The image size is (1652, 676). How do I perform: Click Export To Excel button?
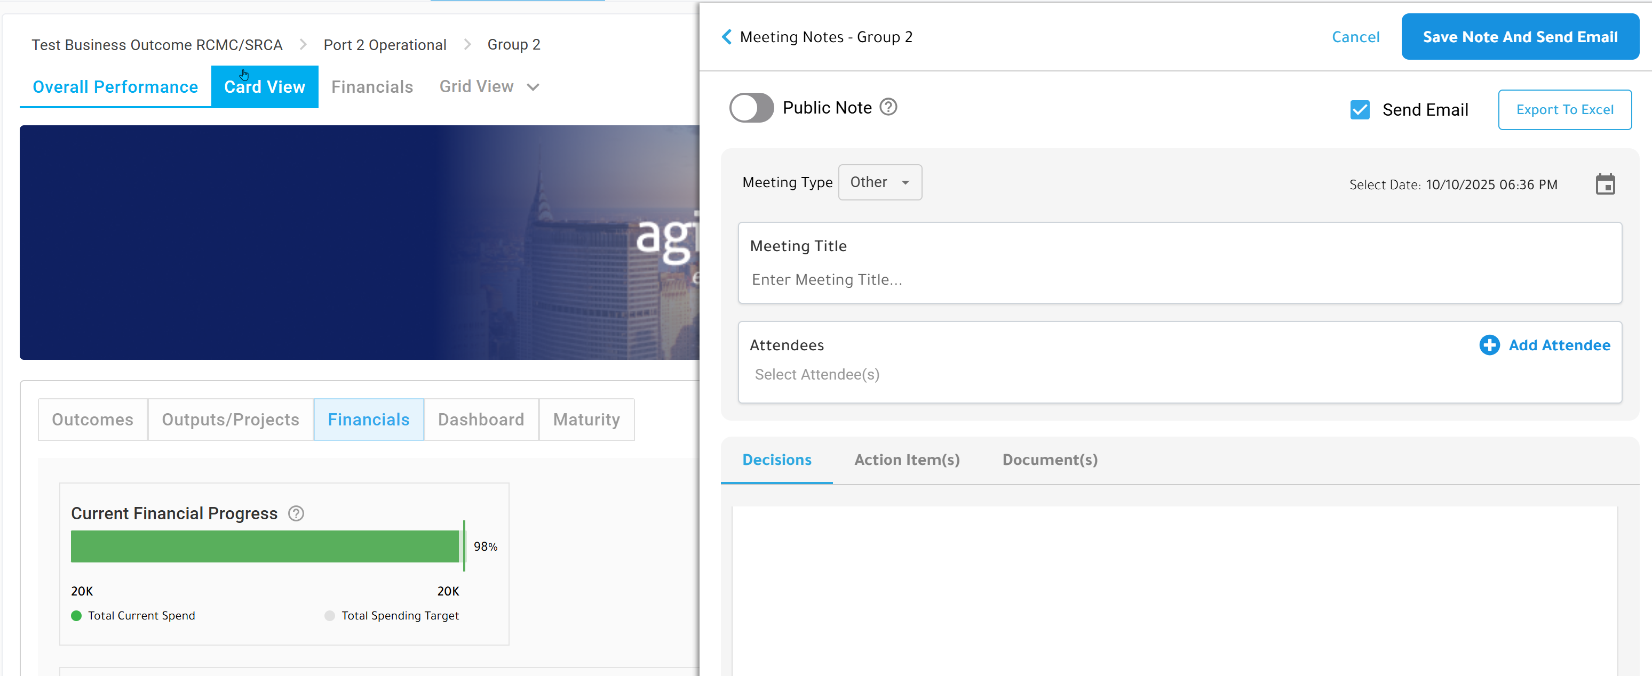pyautogui.click(x=1564, y=110)
